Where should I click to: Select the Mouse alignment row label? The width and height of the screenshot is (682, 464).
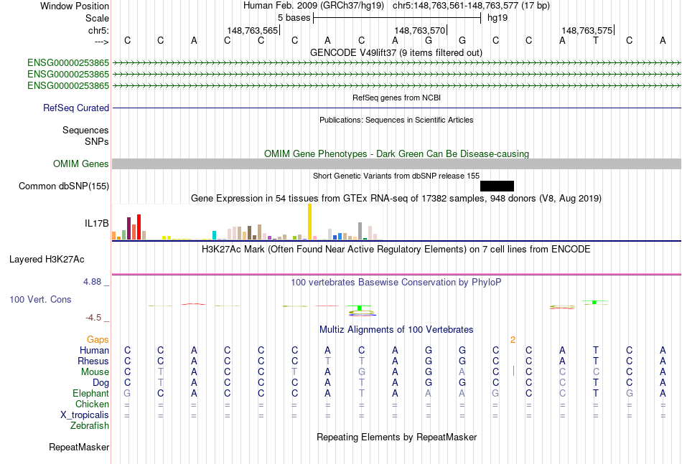[95, 372]
